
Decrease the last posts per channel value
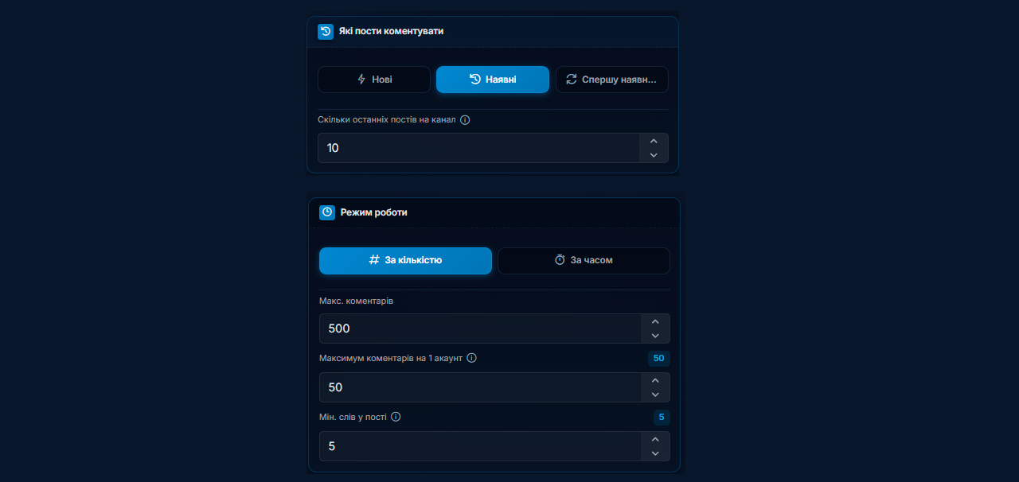[654, 155]
